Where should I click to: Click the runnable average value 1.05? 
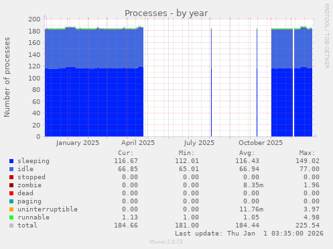point(251,217)
